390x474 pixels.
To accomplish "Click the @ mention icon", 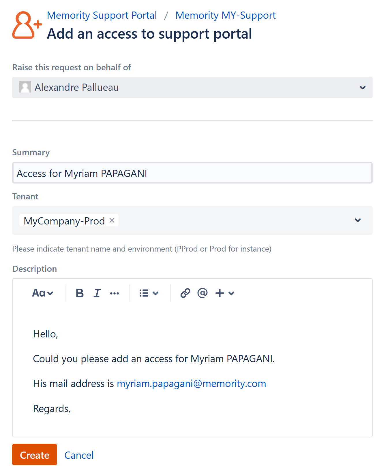I will point(202,293).
